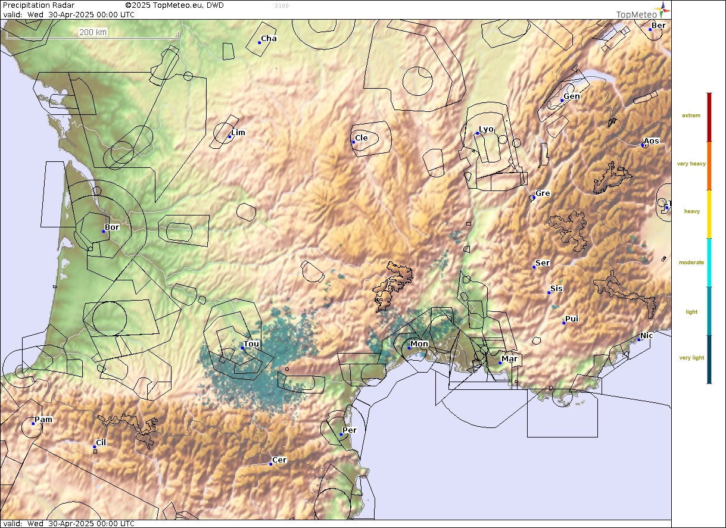Click the 'heavy' legend label

(x=692, y=211)
